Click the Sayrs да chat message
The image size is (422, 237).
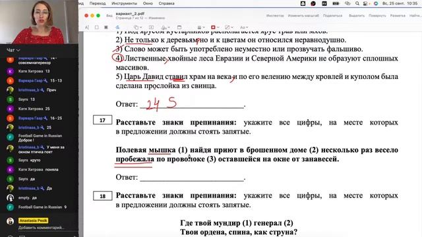click(x=26, y=179)
